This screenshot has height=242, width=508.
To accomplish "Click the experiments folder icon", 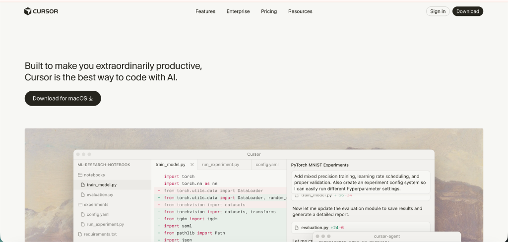I will point(80,204).
